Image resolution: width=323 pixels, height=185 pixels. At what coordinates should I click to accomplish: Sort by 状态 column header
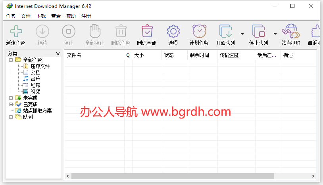[x=175, y=55]
